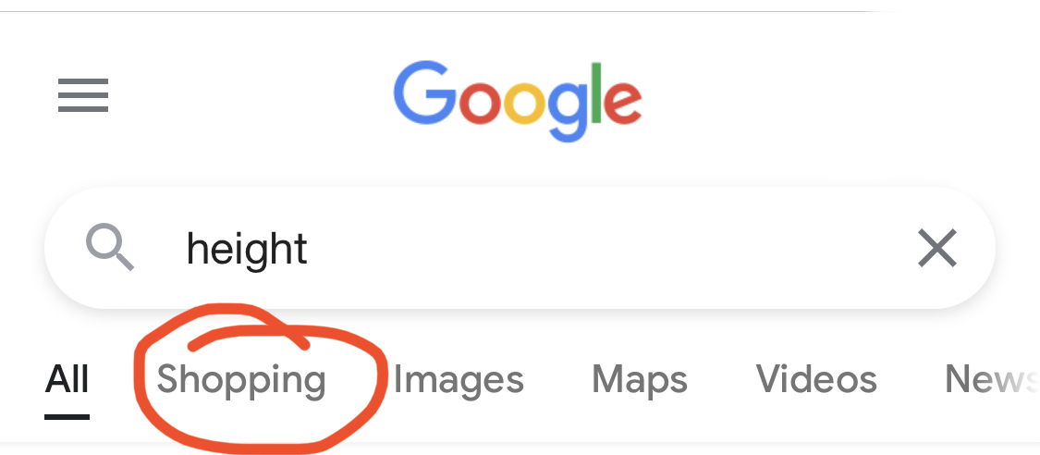Screen dimensions: 1040x455
Task: Tap the magnifying glass search icon
Action: click(x=110, y=248)
